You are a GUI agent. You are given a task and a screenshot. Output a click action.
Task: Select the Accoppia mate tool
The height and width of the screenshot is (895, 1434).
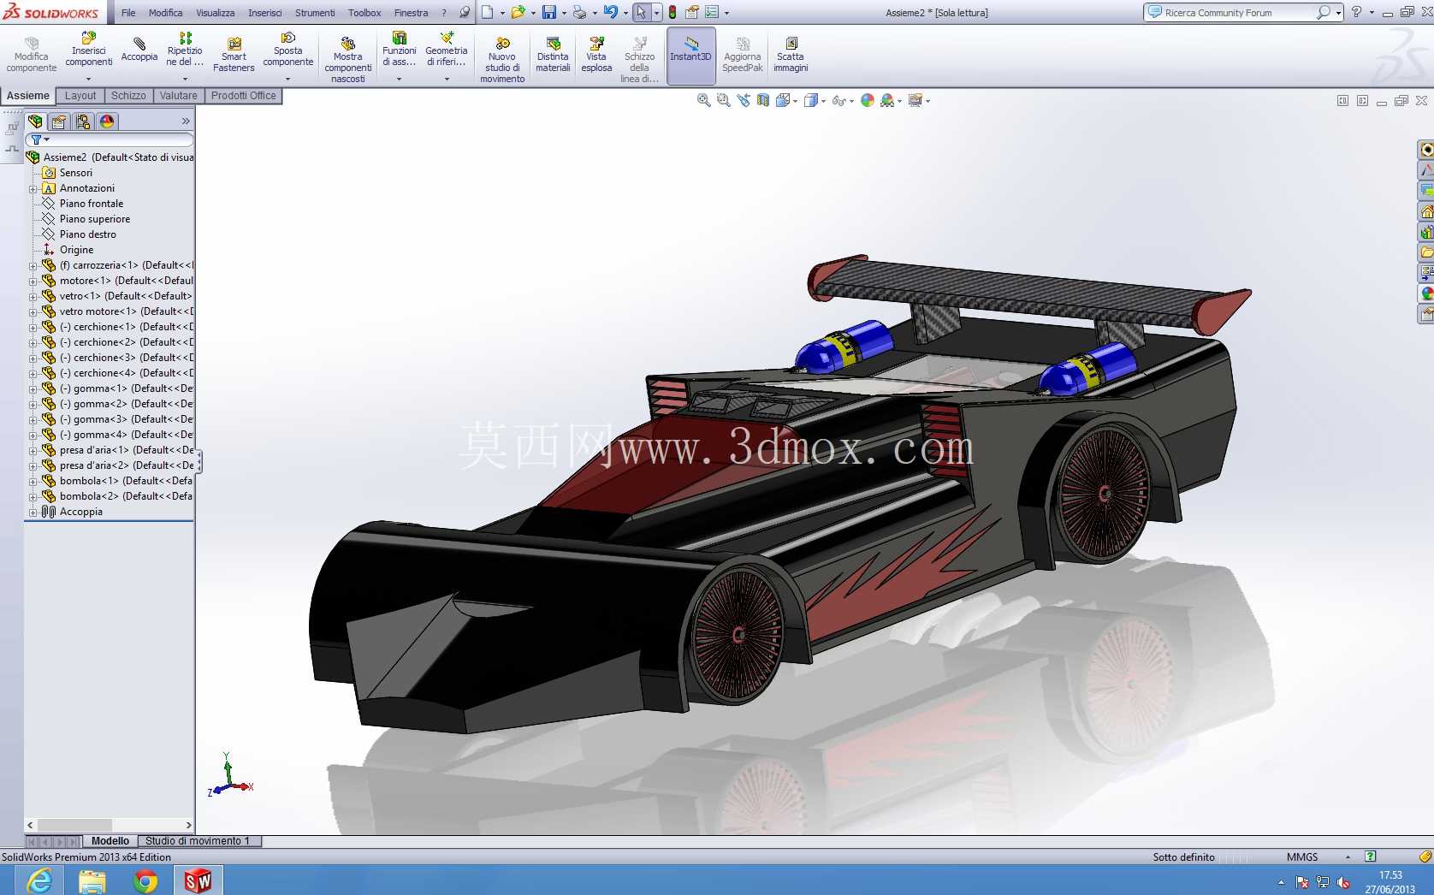point(139,50)
